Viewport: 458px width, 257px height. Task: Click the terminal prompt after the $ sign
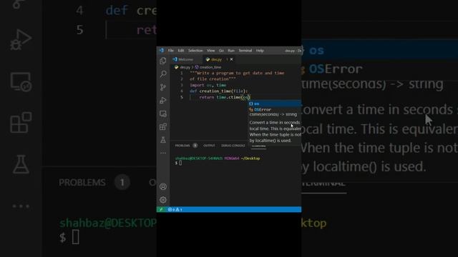pyautogui.click(x=180, y=163)
